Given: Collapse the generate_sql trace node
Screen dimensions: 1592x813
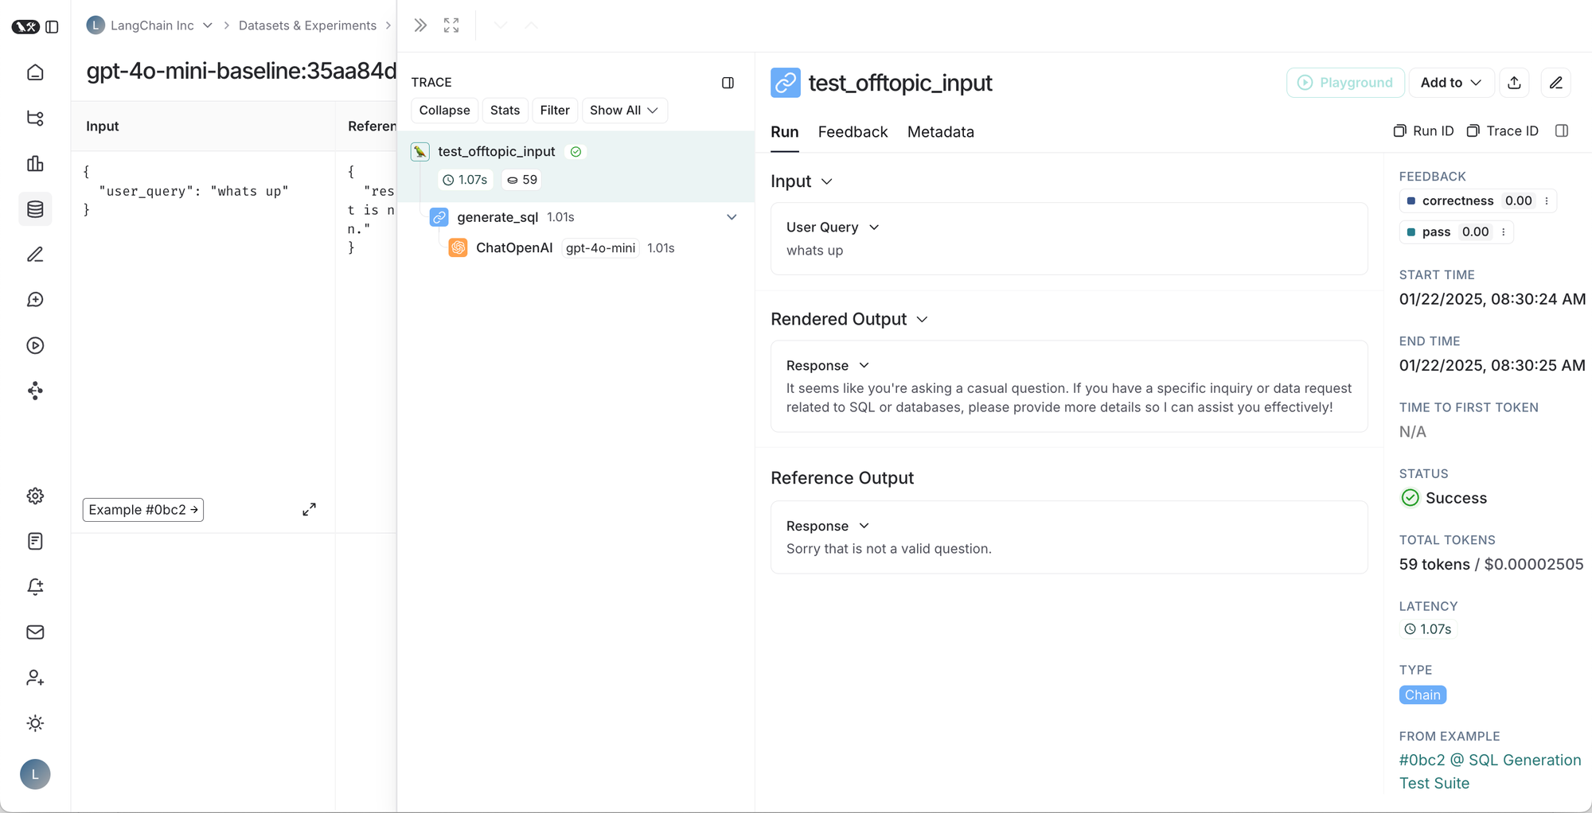Looking at the screenshot, I should click(x=732, y=217).
